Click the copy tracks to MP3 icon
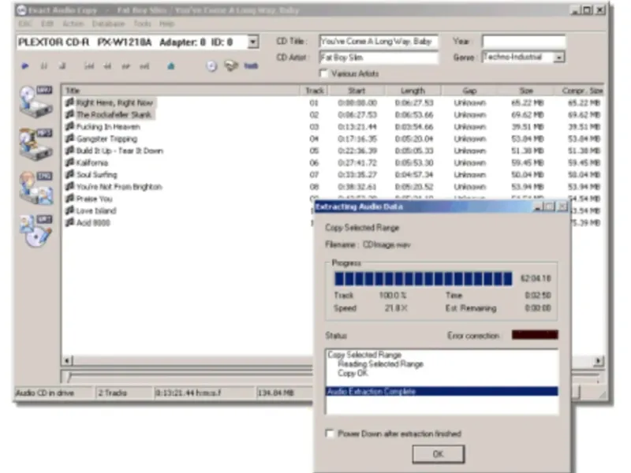Screen dimensions: 631x473 click(x=35, y=144)
